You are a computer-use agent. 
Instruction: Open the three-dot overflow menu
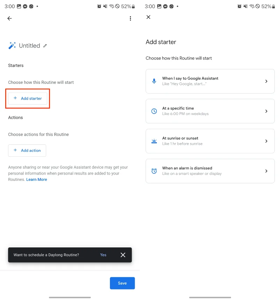(x=131, y=18)
